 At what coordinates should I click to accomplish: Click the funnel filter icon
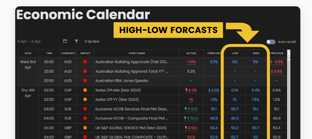click(x=76, y=41)
